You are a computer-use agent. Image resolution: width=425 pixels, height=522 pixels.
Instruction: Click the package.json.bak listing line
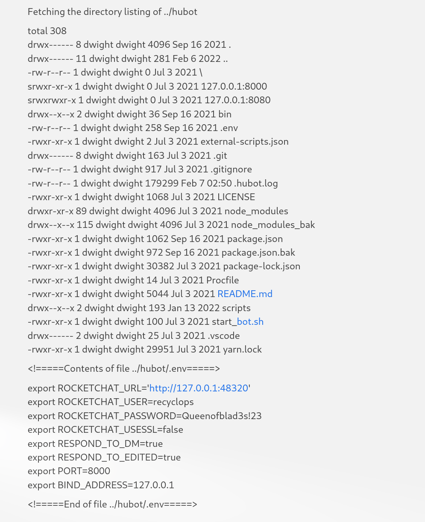(x=161, y=252)
